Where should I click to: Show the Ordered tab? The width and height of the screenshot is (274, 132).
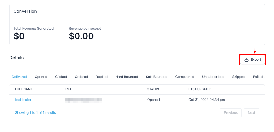[x=81, y=77]
